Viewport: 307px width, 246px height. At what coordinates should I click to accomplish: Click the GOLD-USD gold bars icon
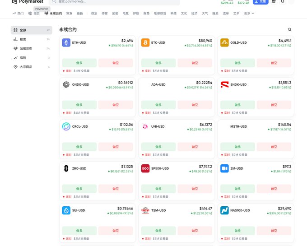[x=224, y=42]
